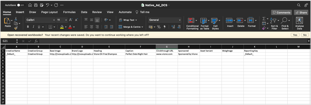
Task: Toggle bold formatting
Action: (28, 27)
